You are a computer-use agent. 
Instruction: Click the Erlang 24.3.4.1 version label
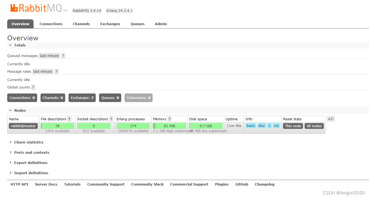119,11
